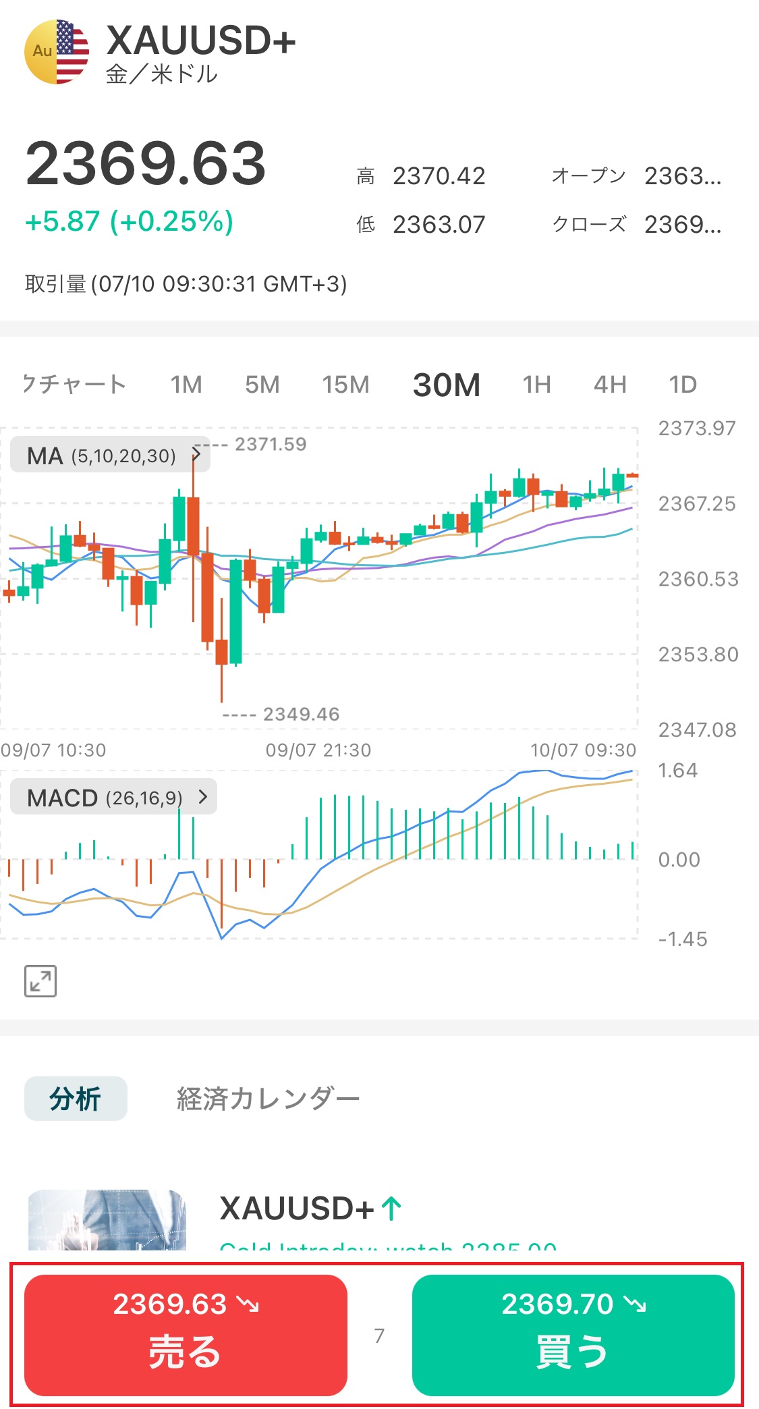Open the MACD (26,16,9) indicator selector

(x=113, y=798)
